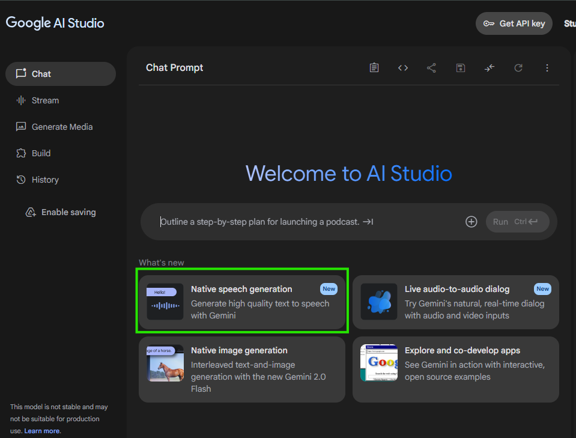
Task: Click the Get API key button
Action: [x=514, y=23]
